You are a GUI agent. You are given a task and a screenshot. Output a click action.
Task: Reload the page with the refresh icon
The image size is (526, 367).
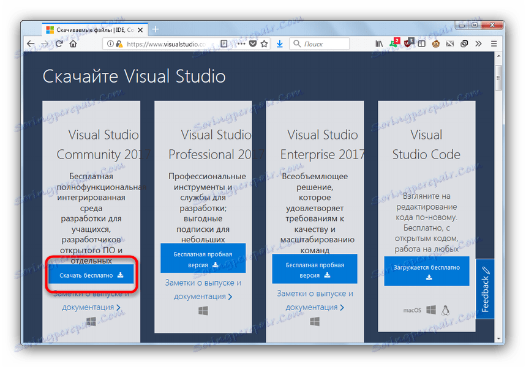pyautogui.click(x=59, y=43)
